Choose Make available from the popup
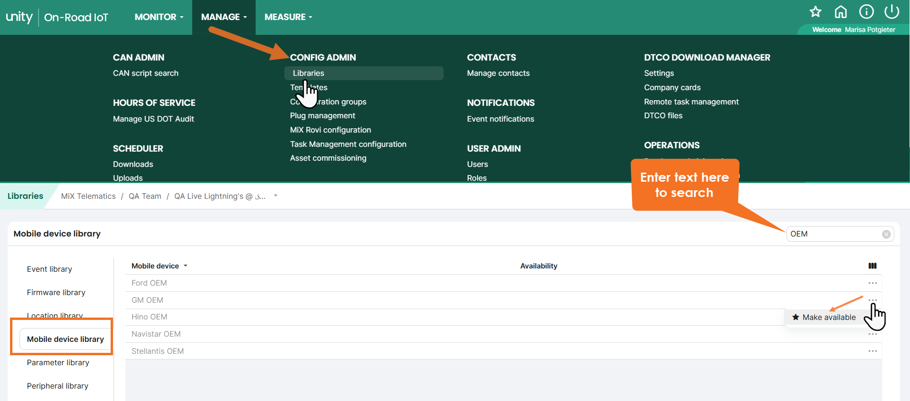Viewport: 910px width, 401px height. [824, 317]
